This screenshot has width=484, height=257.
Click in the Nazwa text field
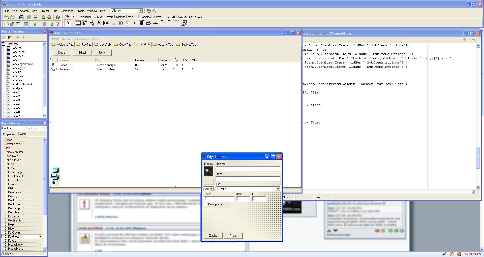(248, 169)
